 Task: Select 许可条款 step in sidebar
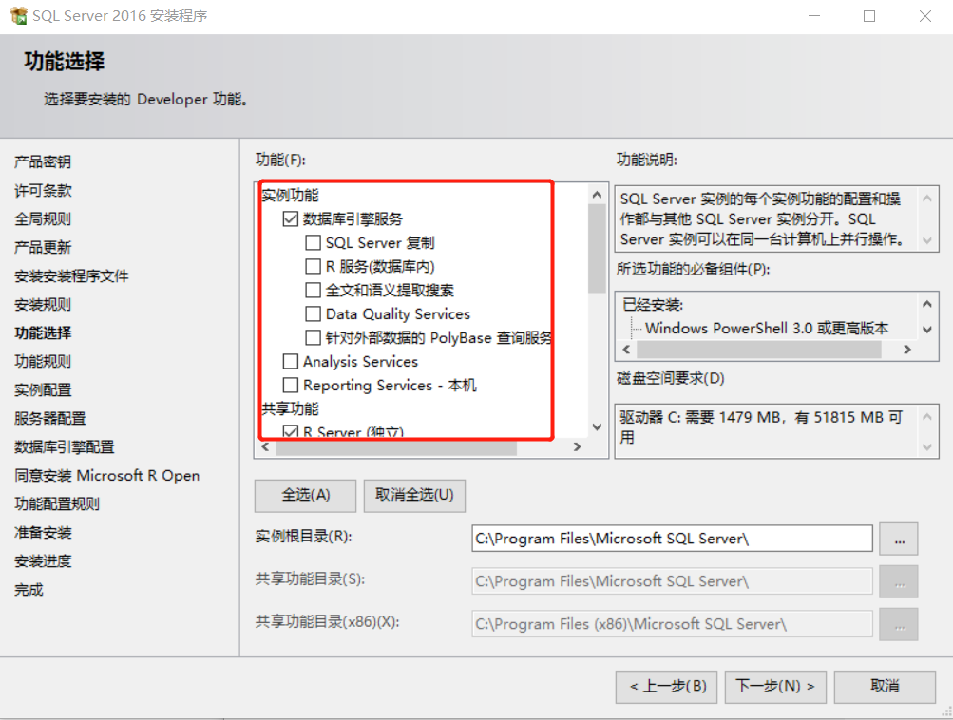pos(43,190)
